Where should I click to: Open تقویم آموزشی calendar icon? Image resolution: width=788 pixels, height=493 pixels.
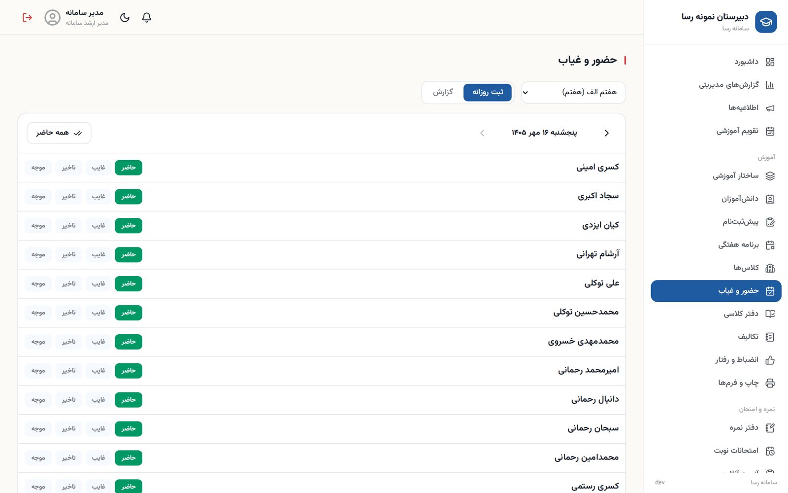770,131
